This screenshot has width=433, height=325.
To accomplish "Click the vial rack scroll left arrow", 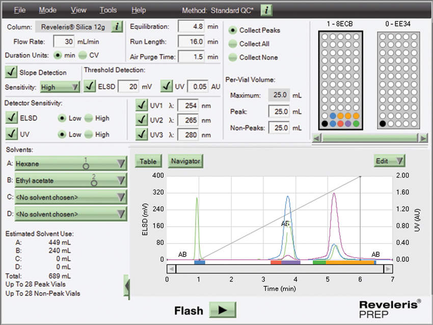I will [x=317, y=138].
